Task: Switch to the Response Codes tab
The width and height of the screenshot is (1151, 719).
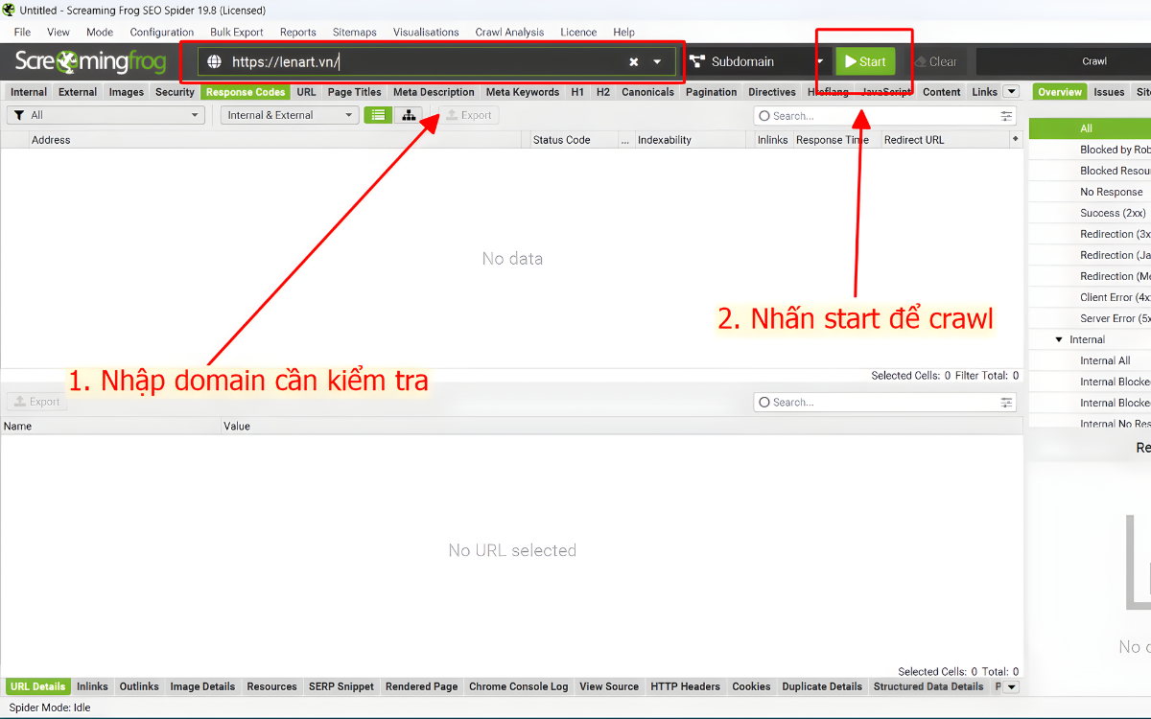Action: pyautogui.click(x=245, y=92)
